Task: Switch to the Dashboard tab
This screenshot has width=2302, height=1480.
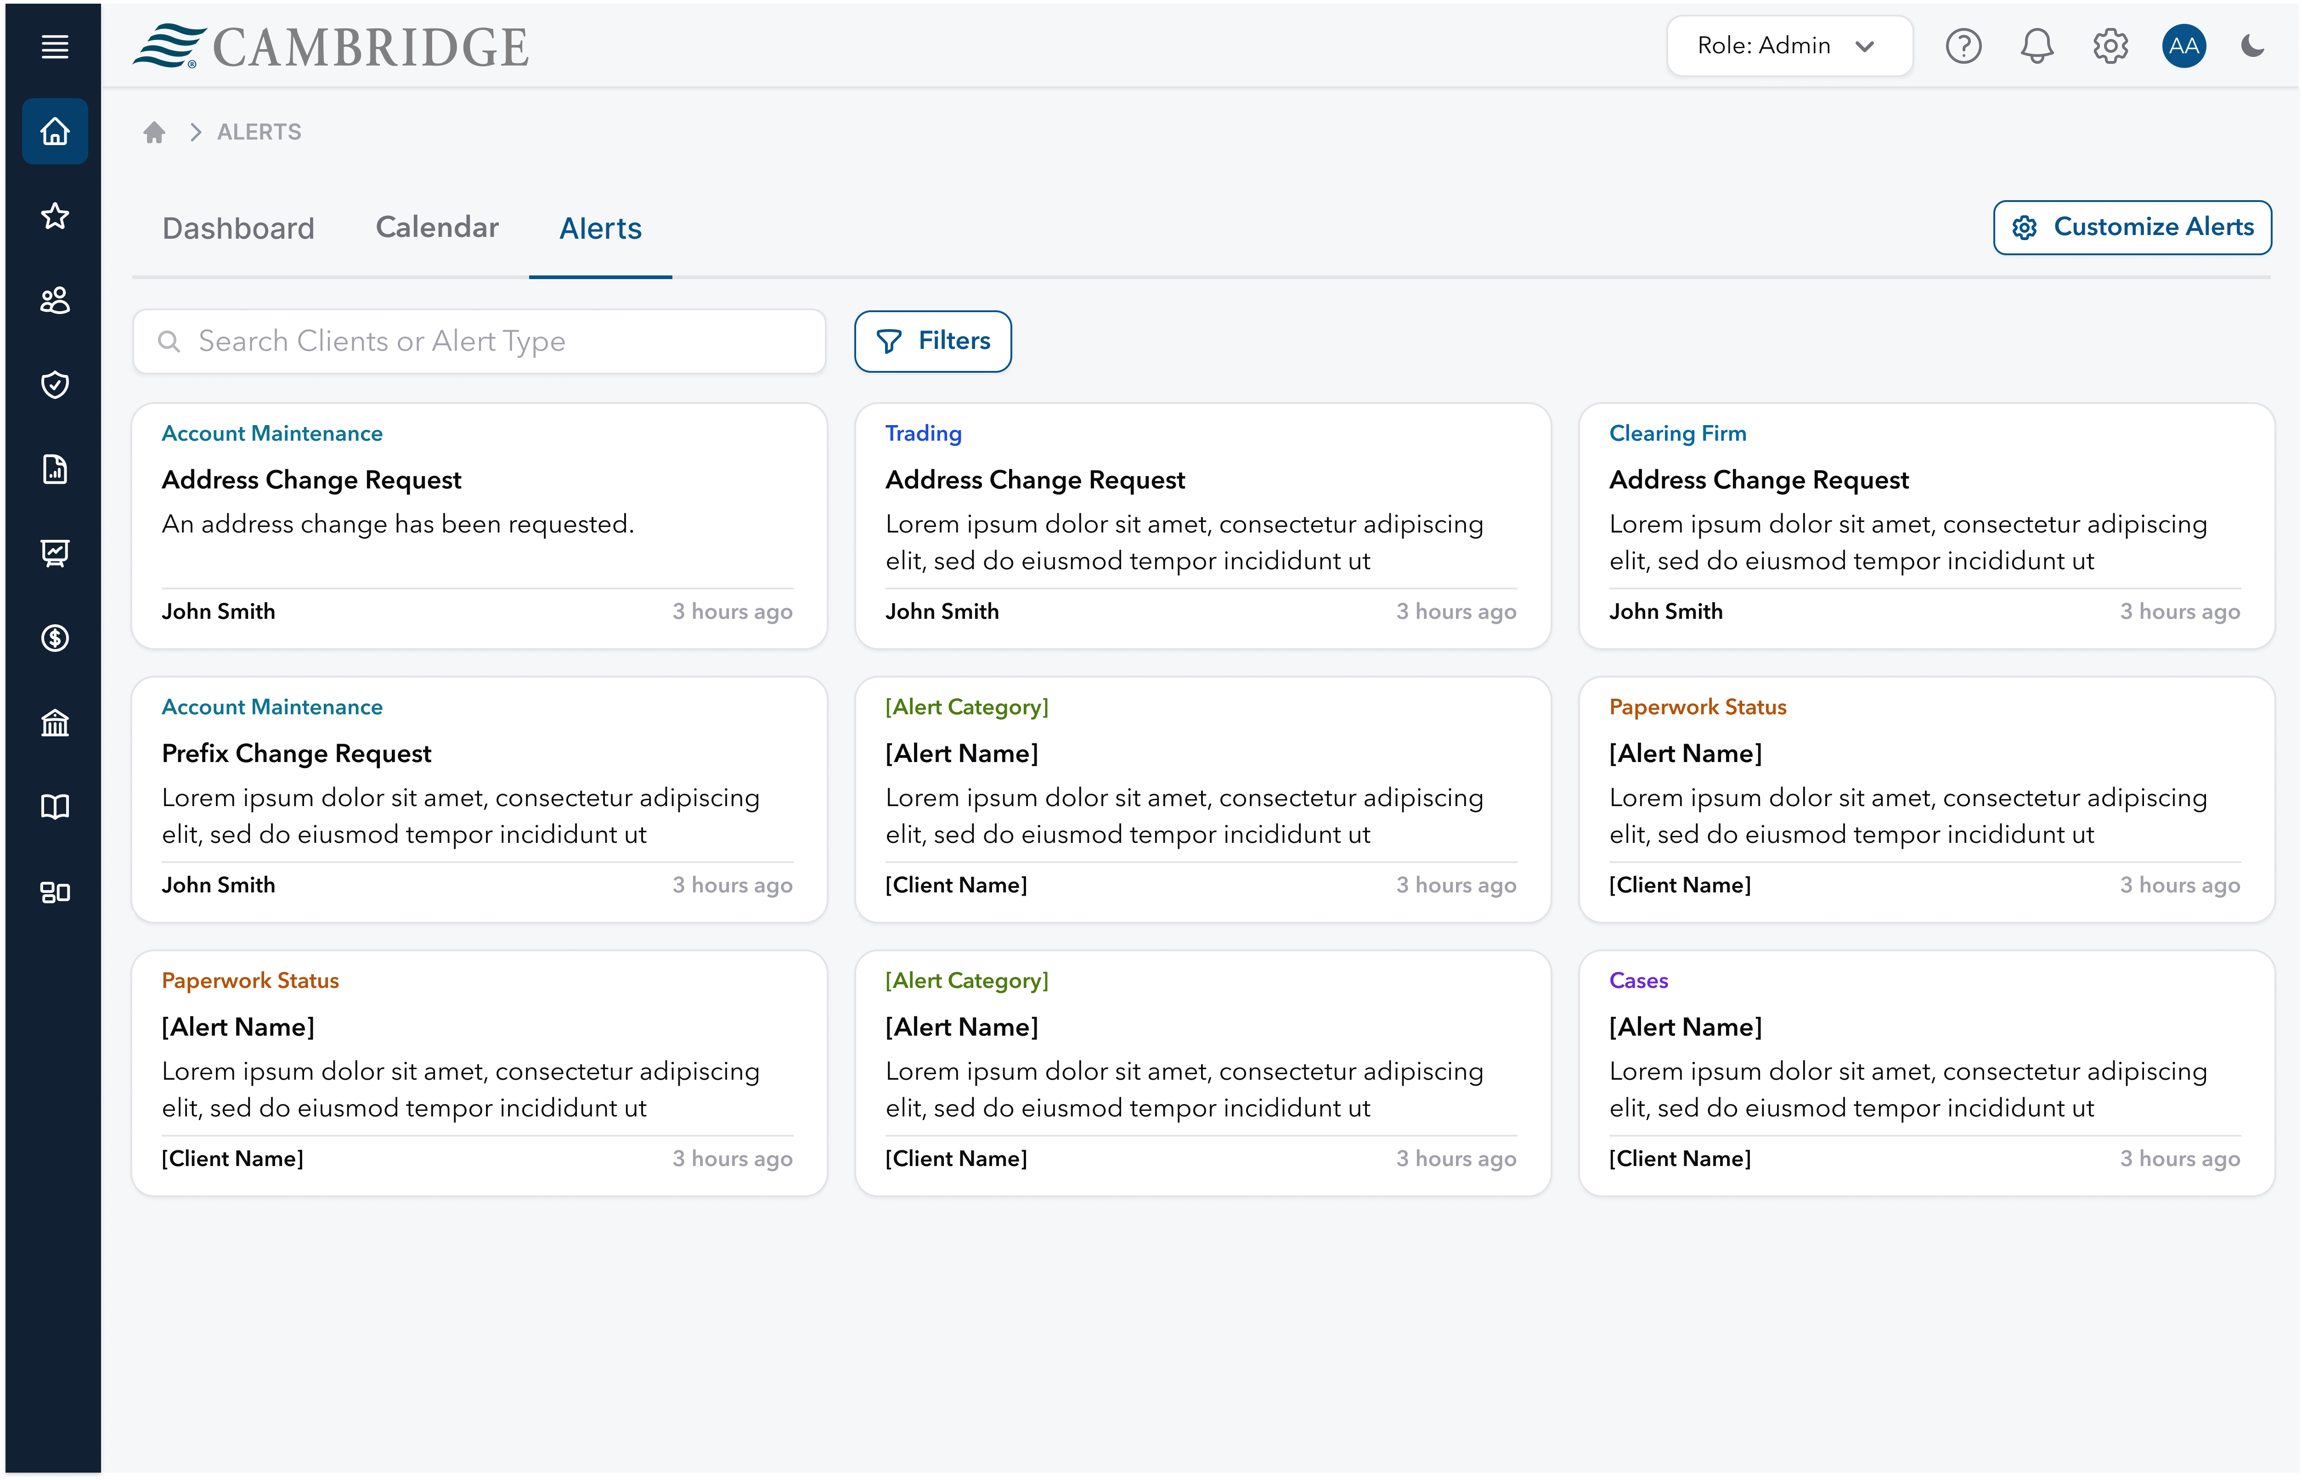Action: pyautogui.click(x=238, y=228)
